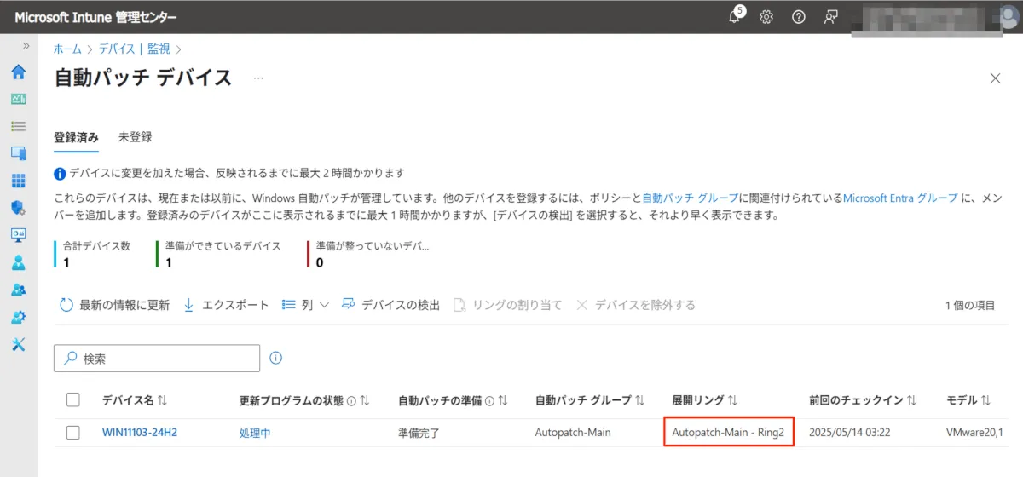
Task: Open Tenant administration icon in sidebar
Action: pyautogui.click(x=18, y=317)
